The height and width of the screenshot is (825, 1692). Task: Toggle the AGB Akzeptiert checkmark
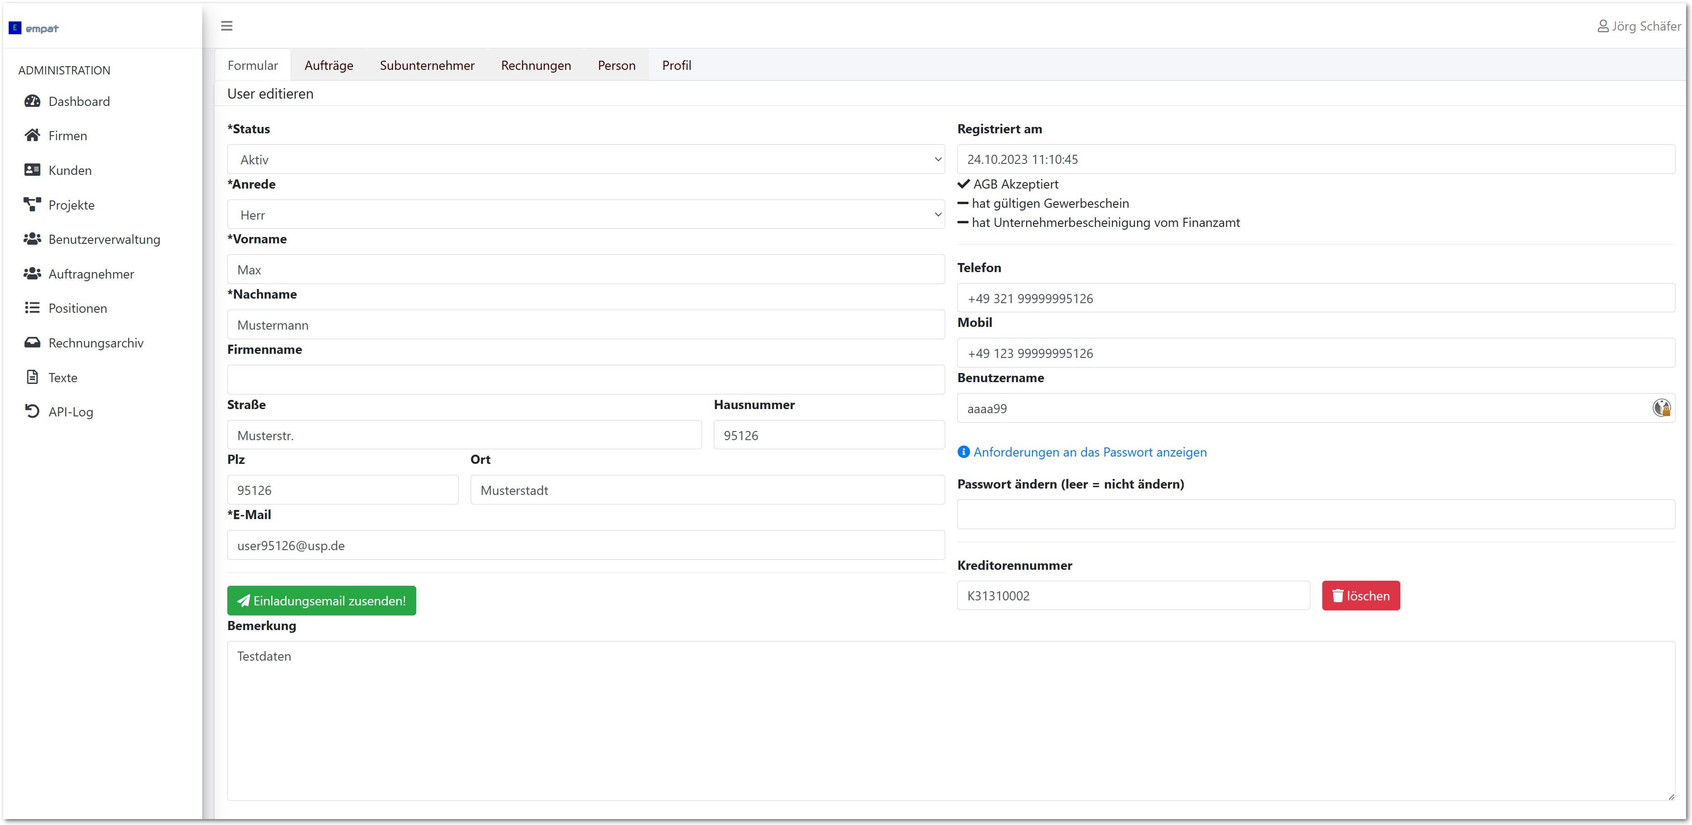coord(964,184)
